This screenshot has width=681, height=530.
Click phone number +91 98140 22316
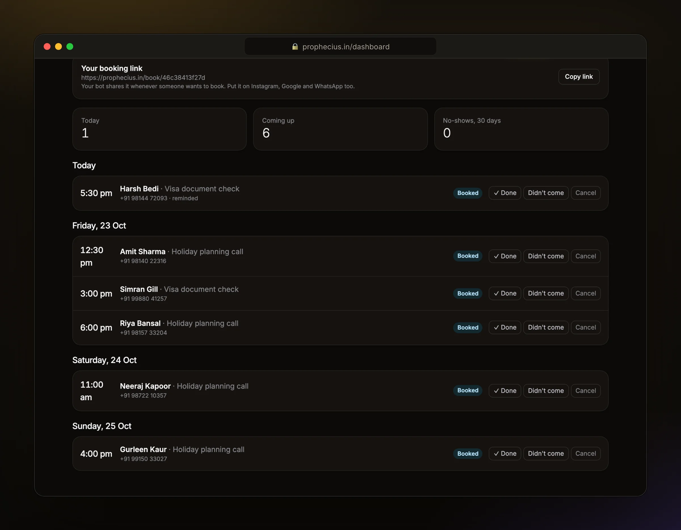pos(143,261)
